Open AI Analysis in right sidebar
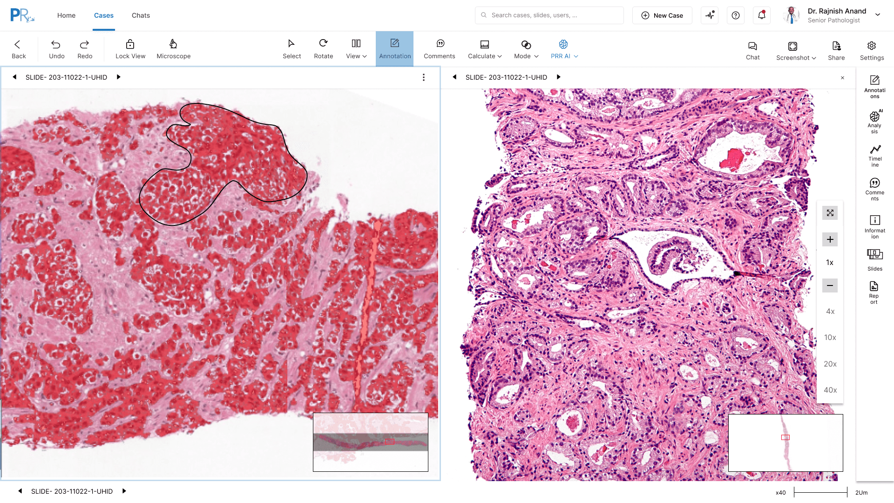Image resolution: width=894 pixels, height=503 pixels. click(x=874, y=122)
